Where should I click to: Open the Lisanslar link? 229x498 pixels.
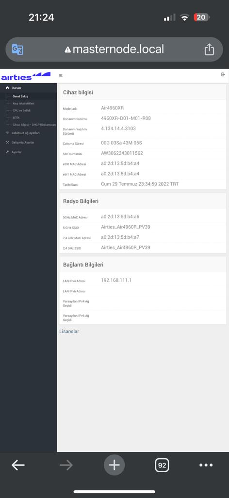[x=69, y=331]
